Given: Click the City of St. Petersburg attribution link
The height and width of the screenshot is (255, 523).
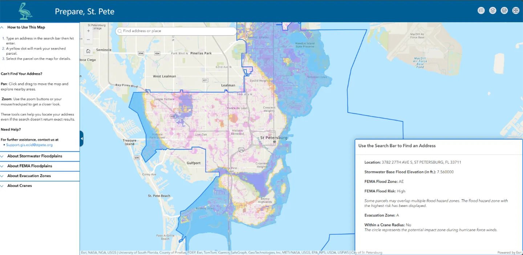Looking at the screenshot, I should click(367, 252).
